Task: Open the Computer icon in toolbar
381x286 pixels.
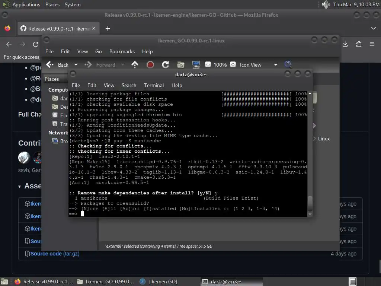Action: [x=196, y=65]
